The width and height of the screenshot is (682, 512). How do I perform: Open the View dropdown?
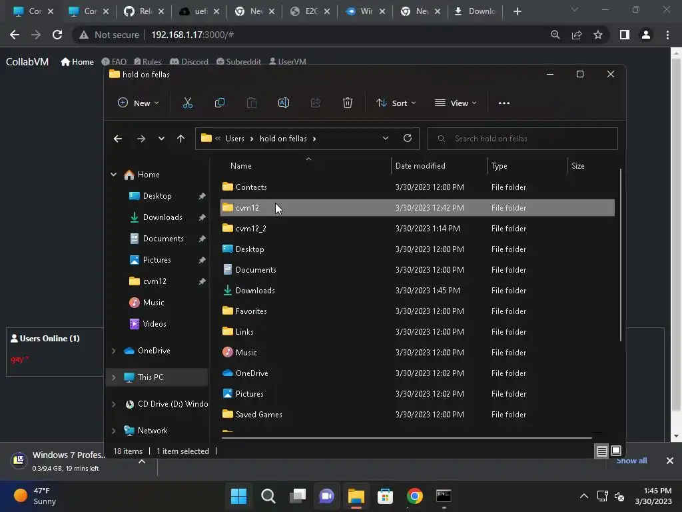456,103
